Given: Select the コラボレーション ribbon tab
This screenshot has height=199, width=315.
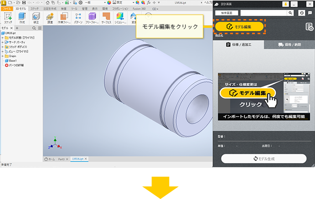Looking at the screenshot, I should tap(120, 9).
